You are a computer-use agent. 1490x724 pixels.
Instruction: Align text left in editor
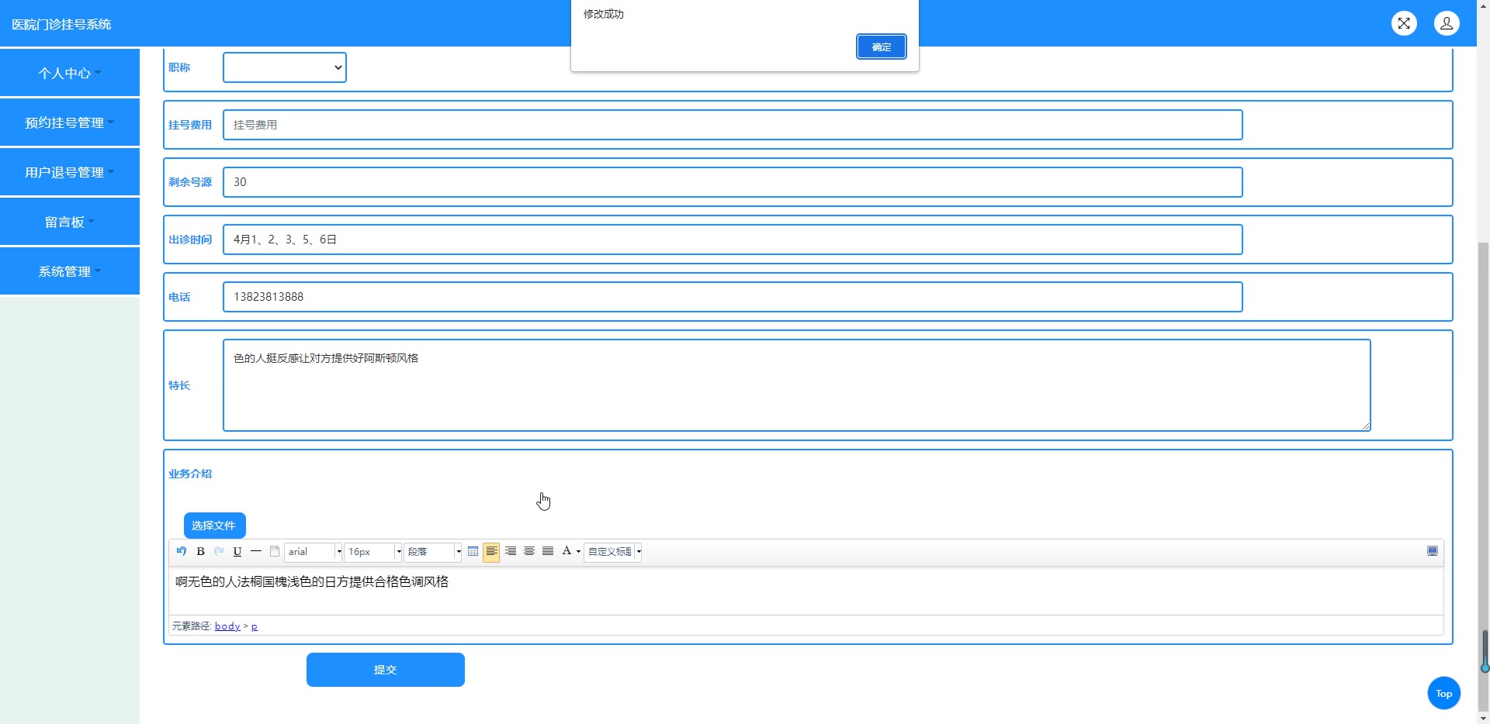(x=491, y=551)
